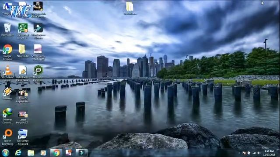Select the folder icon at top center
The image size is (280, 157).
coord(130,8)
